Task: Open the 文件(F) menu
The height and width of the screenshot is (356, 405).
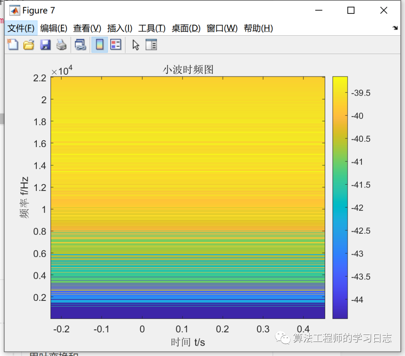Action: click(21, 28)
